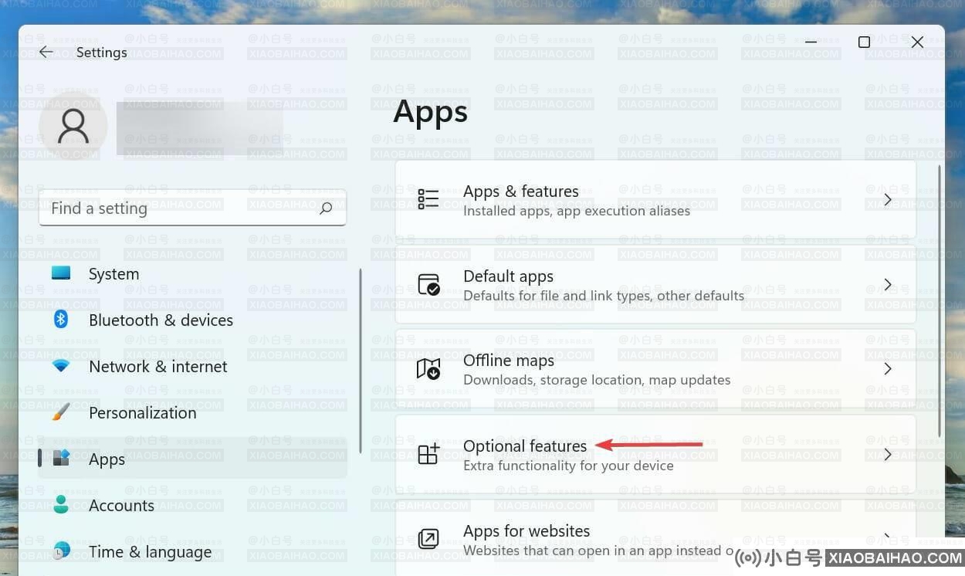Image resolution: width=965 pixels, height=576 pixels.
Task: Go back with the Settings back arrow
Action: pyautogui.click(x=46, y=52)
